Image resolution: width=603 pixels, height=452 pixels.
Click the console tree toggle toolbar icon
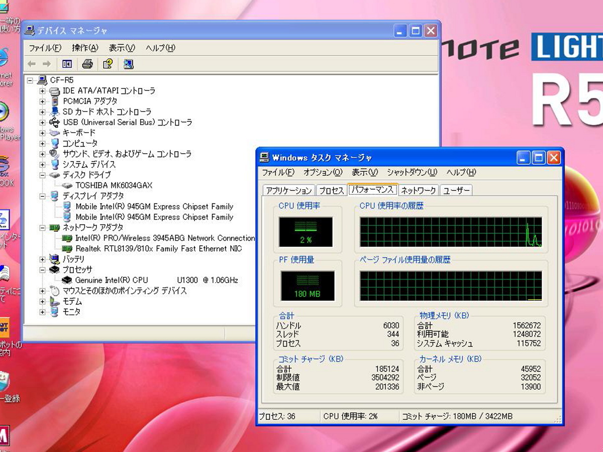click(67, 64)
